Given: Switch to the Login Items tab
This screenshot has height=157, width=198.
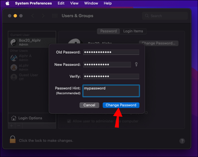Looking at the screenshot, I should (x=133, y=31).
